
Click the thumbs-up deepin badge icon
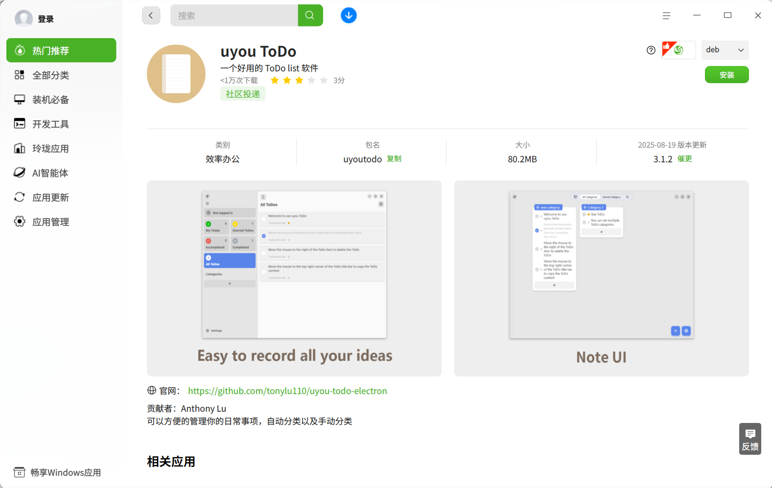point(678,50)
